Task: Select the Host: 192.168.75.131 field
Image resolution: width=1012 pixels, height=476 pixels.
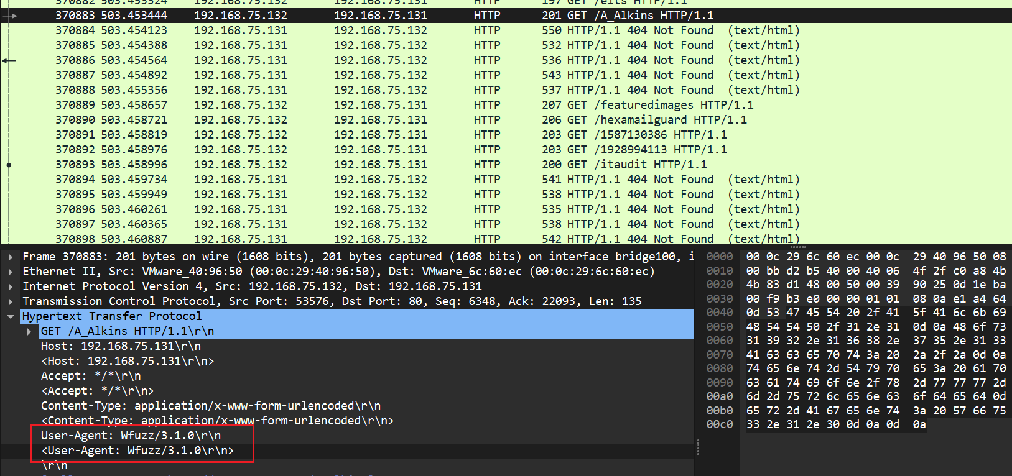Action: pyautogui.click(x=121, y=346)
